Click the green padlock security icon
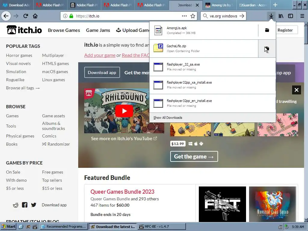 point(71,16)
